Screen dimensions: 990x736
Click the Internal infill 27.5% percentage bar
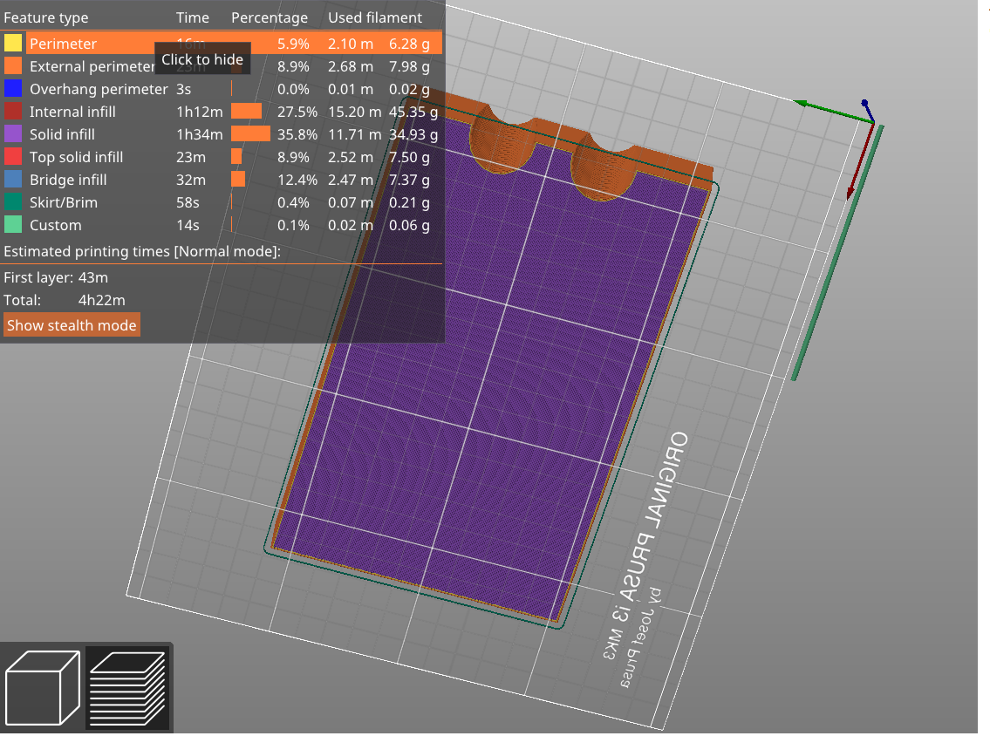[x=246, y=112]
